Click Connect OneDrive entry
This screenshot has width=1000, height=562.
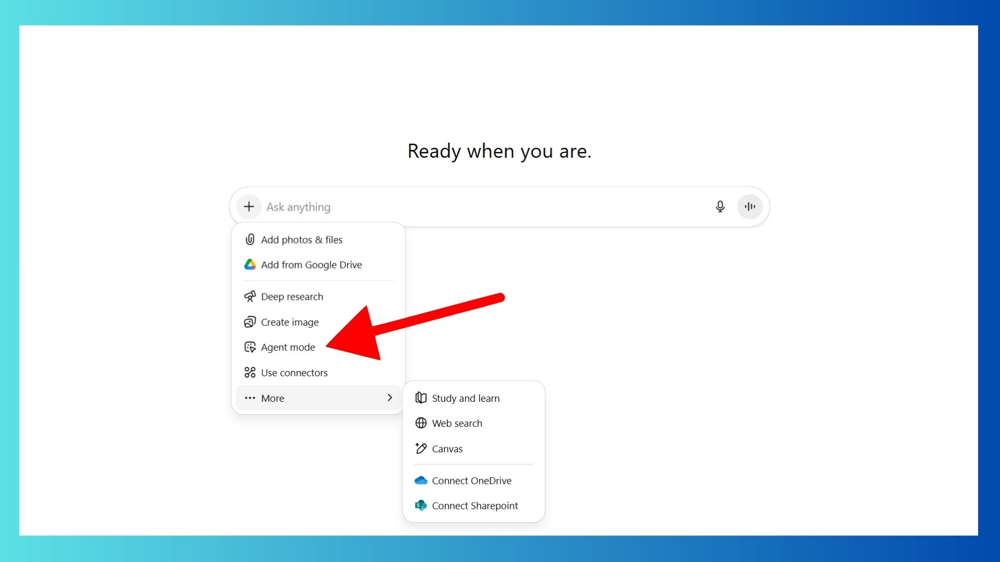pyautogui.click(x=471, y=481)
